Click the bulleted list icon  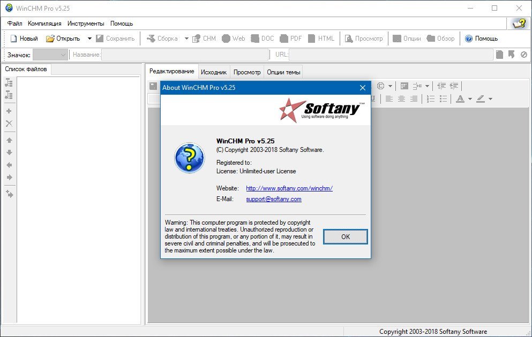443,99
